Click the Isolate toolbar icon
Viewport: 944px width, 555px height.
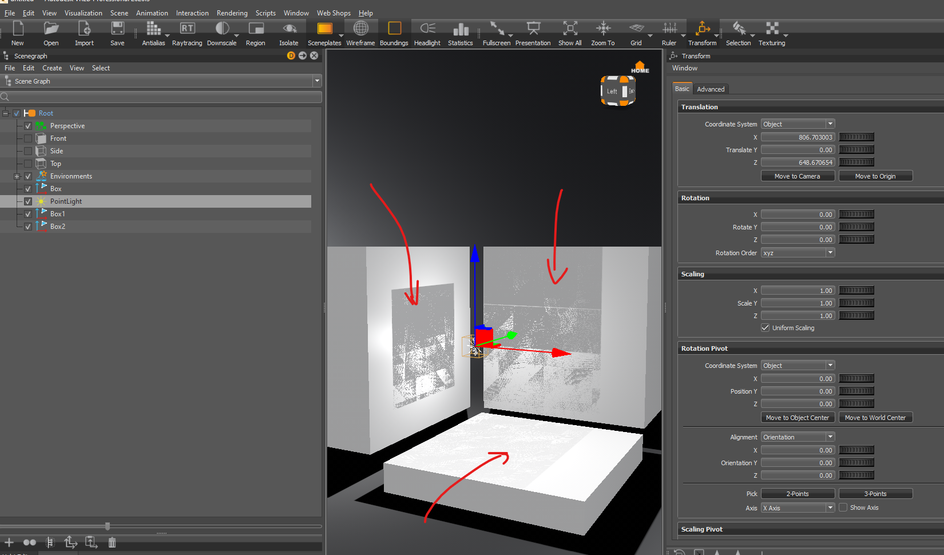point(289,28)
